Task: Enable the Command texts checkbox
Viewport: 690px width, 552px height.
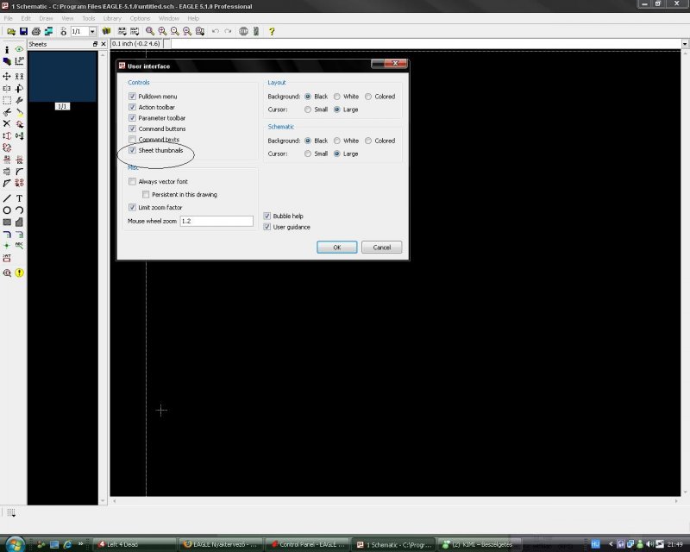Action: pyautogui.click(x=133, y=140)
